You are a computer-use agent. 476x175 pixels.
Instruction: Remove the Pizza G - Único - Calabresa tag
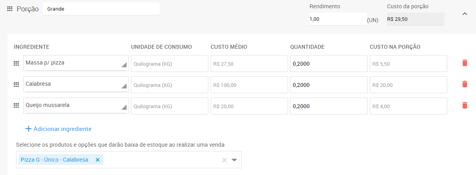click(x=97, y=160)
